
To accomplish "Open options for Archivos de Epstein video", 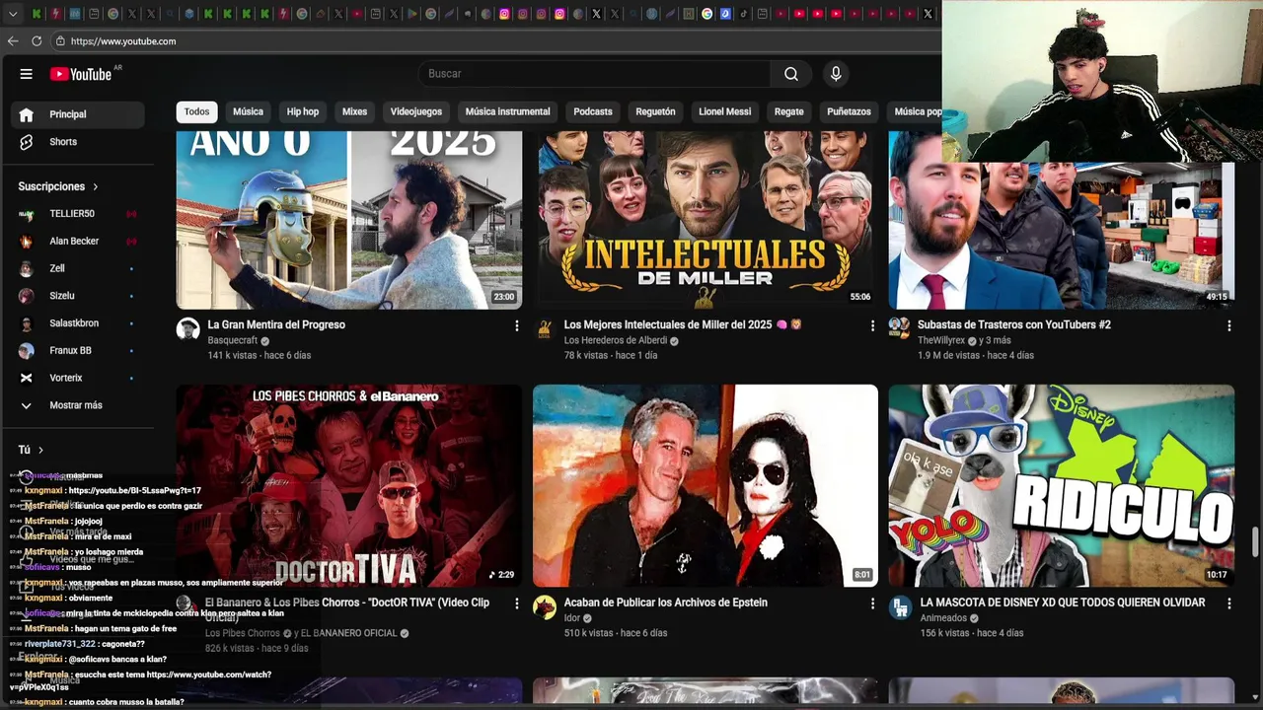I will click(872, 603).
